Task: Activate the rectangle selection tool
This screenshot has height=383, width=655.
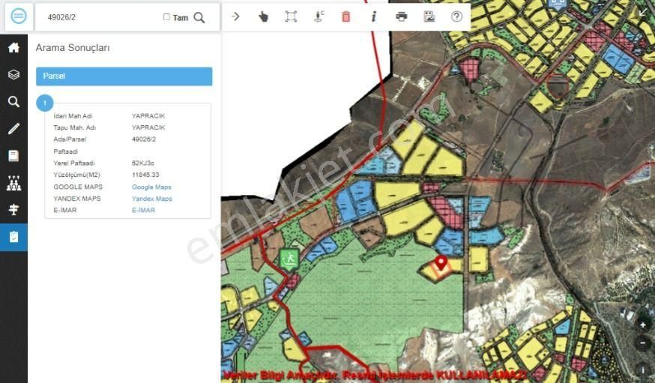Action: pos(291,16)
